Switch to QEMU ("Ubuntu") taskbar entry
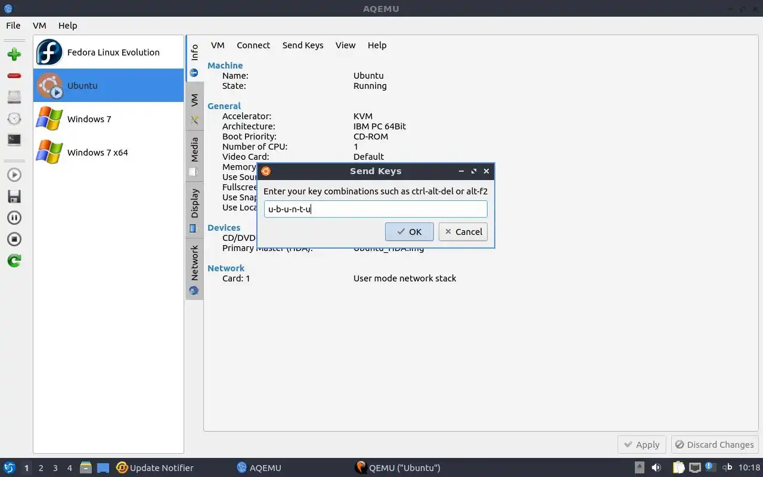Viewport: 763px width, 477px height. (x=398, y=468)
